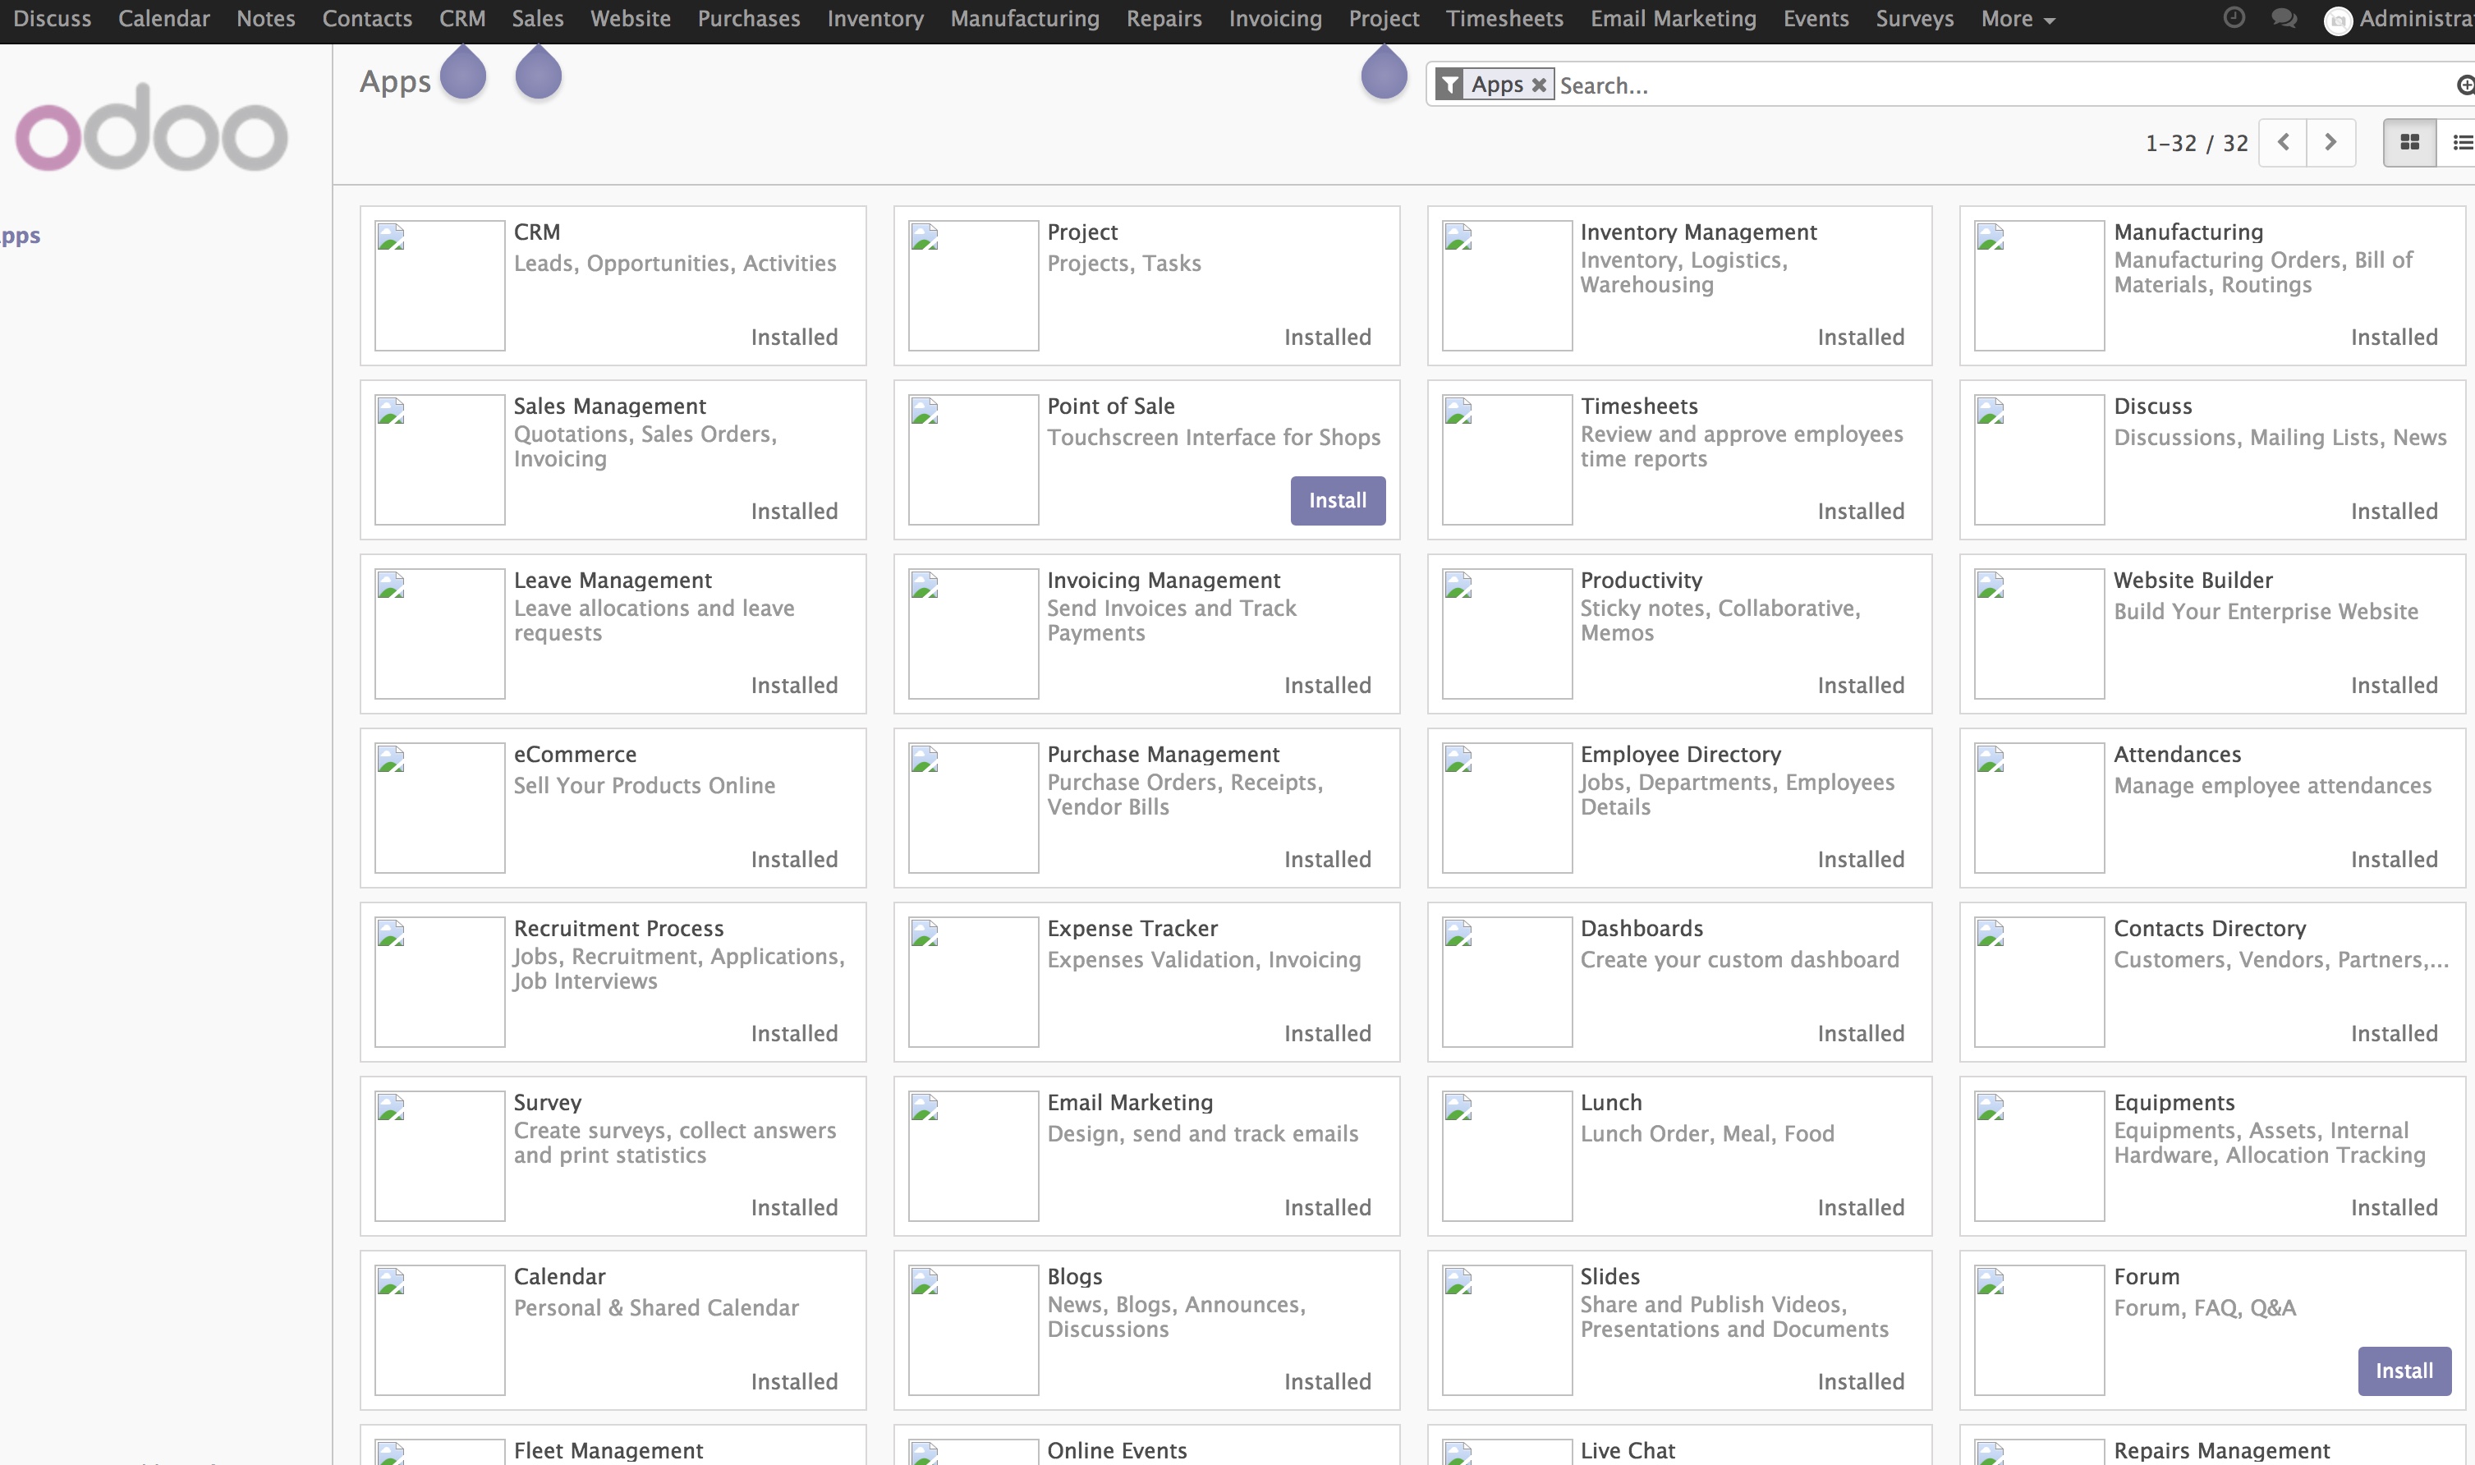
Task: Click the Calendar app card icon
Action: click(440, 1330)
